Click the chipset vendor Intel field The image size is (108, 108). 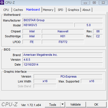click(32, 31)
